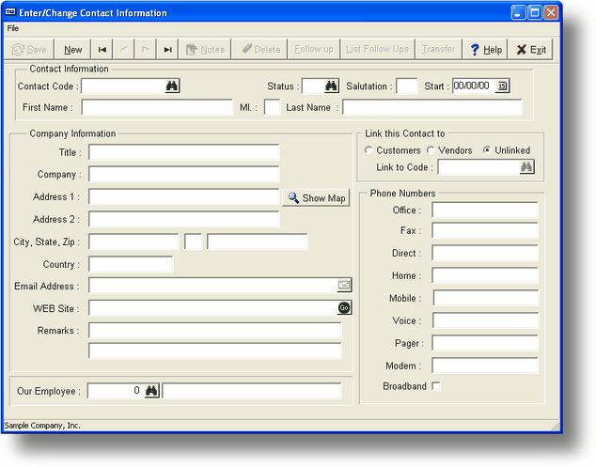Click the Company input field
The height and width of the screenshot is (467, 596).
(x=184, y=174)
